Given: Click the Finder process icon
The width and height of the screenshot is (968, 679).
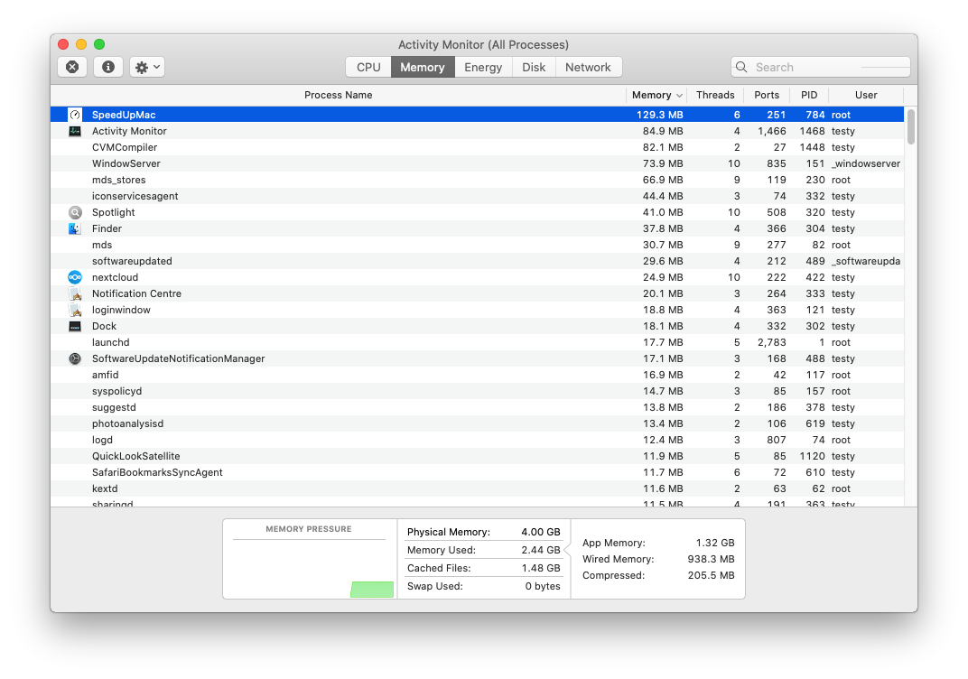Looking at the screenshot, I should [x=75, y=228].
